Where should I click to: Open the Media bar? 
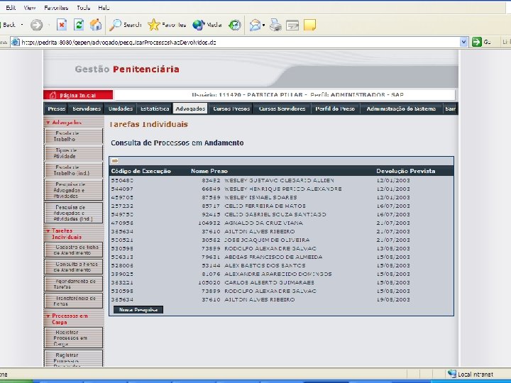click(x=207, y=25)
